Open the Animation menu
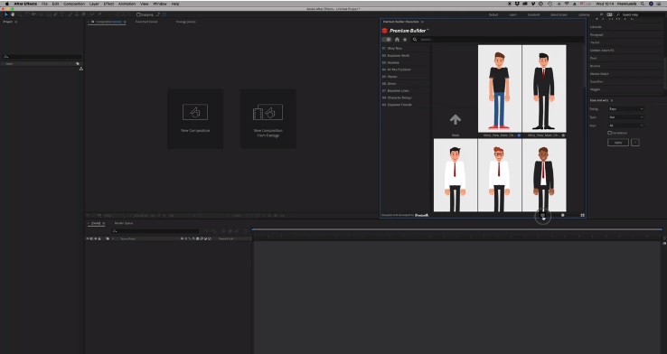 click(x=127, y=4)
